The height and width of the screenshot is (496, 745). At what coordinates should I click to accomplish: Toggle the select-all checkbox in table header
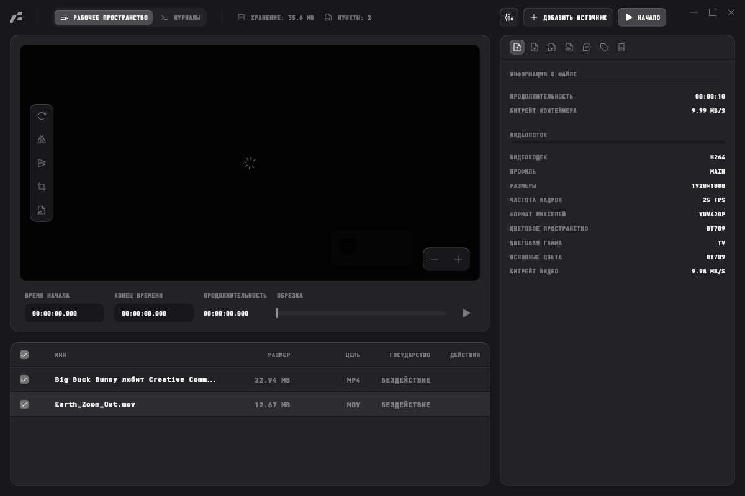(24, 355)
